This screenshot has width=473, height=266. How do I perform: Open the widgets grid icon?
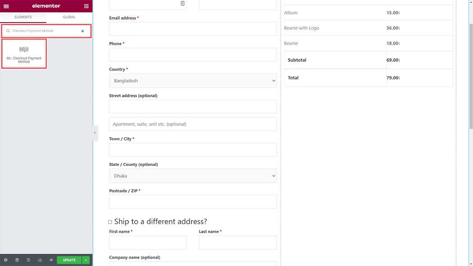pyautogui.click(x=86, y=6)
